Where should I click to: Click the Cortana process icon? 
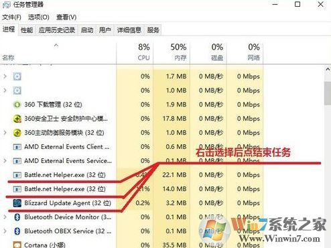pyautogui.click(x=17, y=245)
